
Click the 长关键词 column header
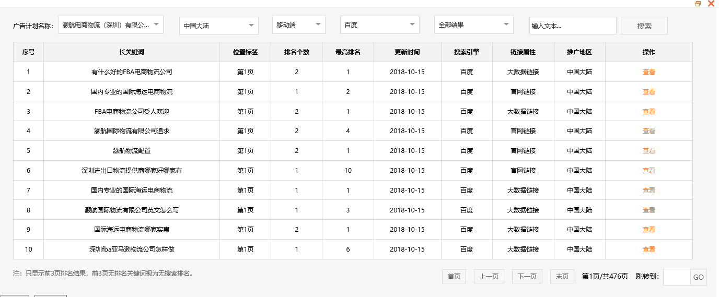coord(132,52)
